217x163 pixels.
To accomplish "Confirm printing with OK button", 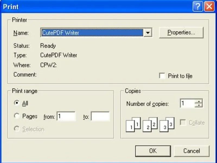I will point(153,151).
